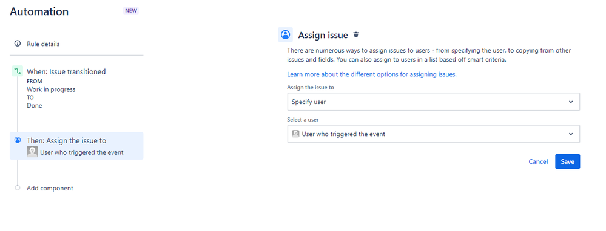Screen dimensions: 606x231
Task: Click the gray user avatar in the sidebar action
Action: point(32,152)
